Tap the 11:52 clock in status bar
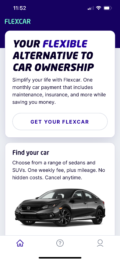The width and height of the screenshot is (120, 261). [x=19, y=8]
